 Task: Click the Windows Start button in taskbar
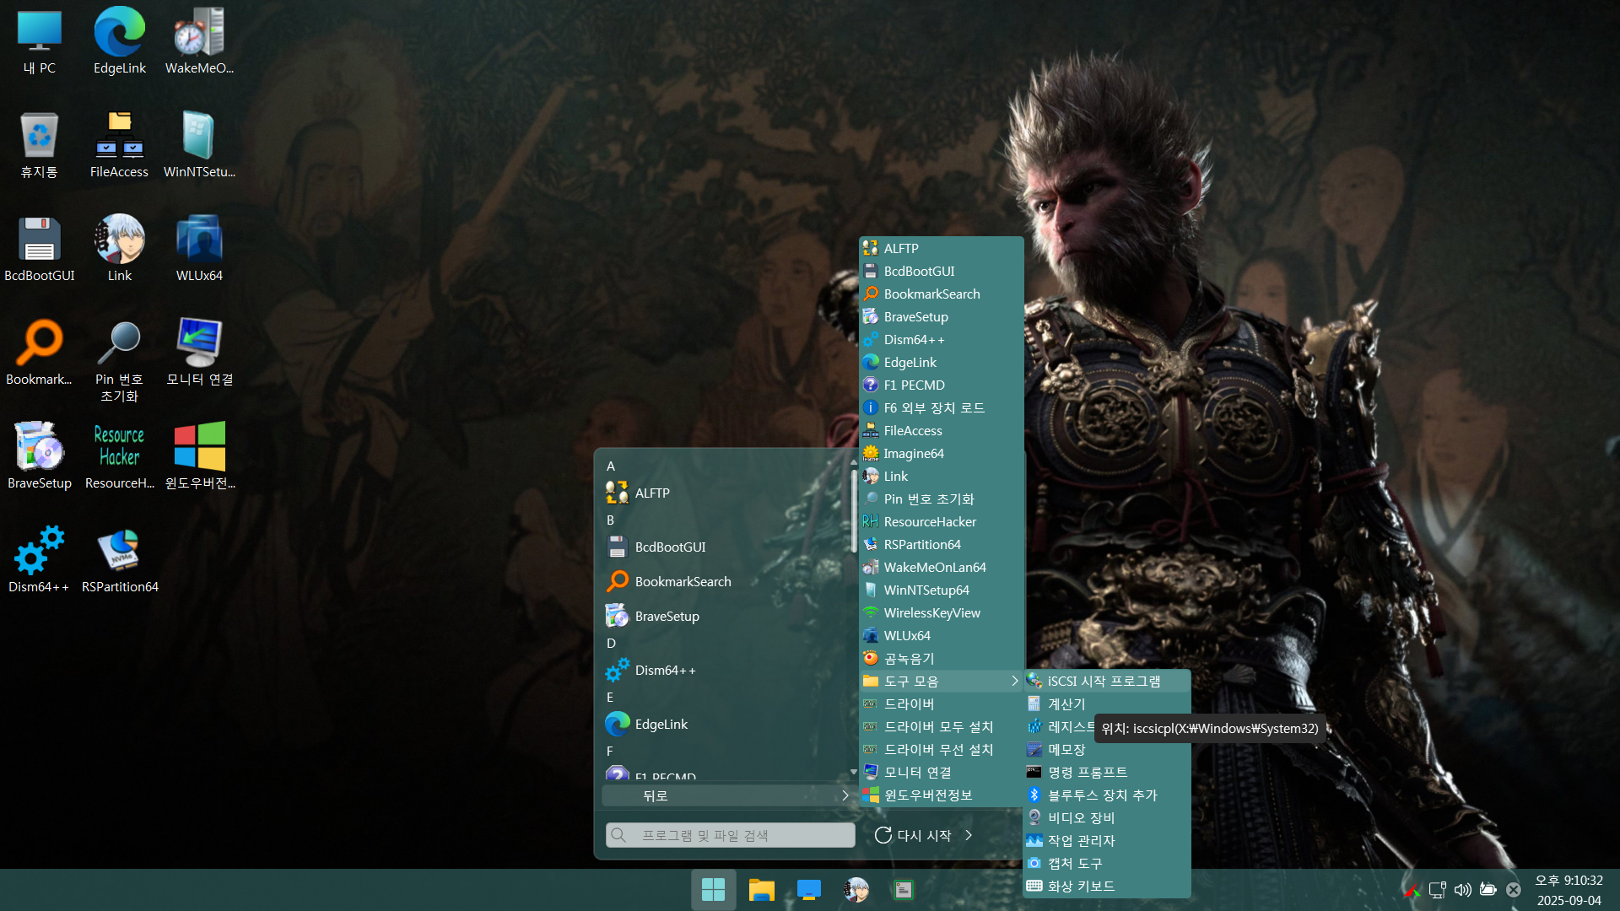(x=713, y=889)
